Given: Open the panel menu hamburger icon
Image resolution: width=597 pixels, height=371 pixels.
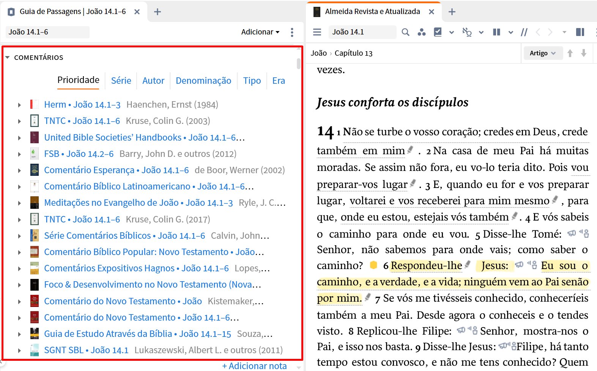Looking at the screenshot, I should coord(317,32).
